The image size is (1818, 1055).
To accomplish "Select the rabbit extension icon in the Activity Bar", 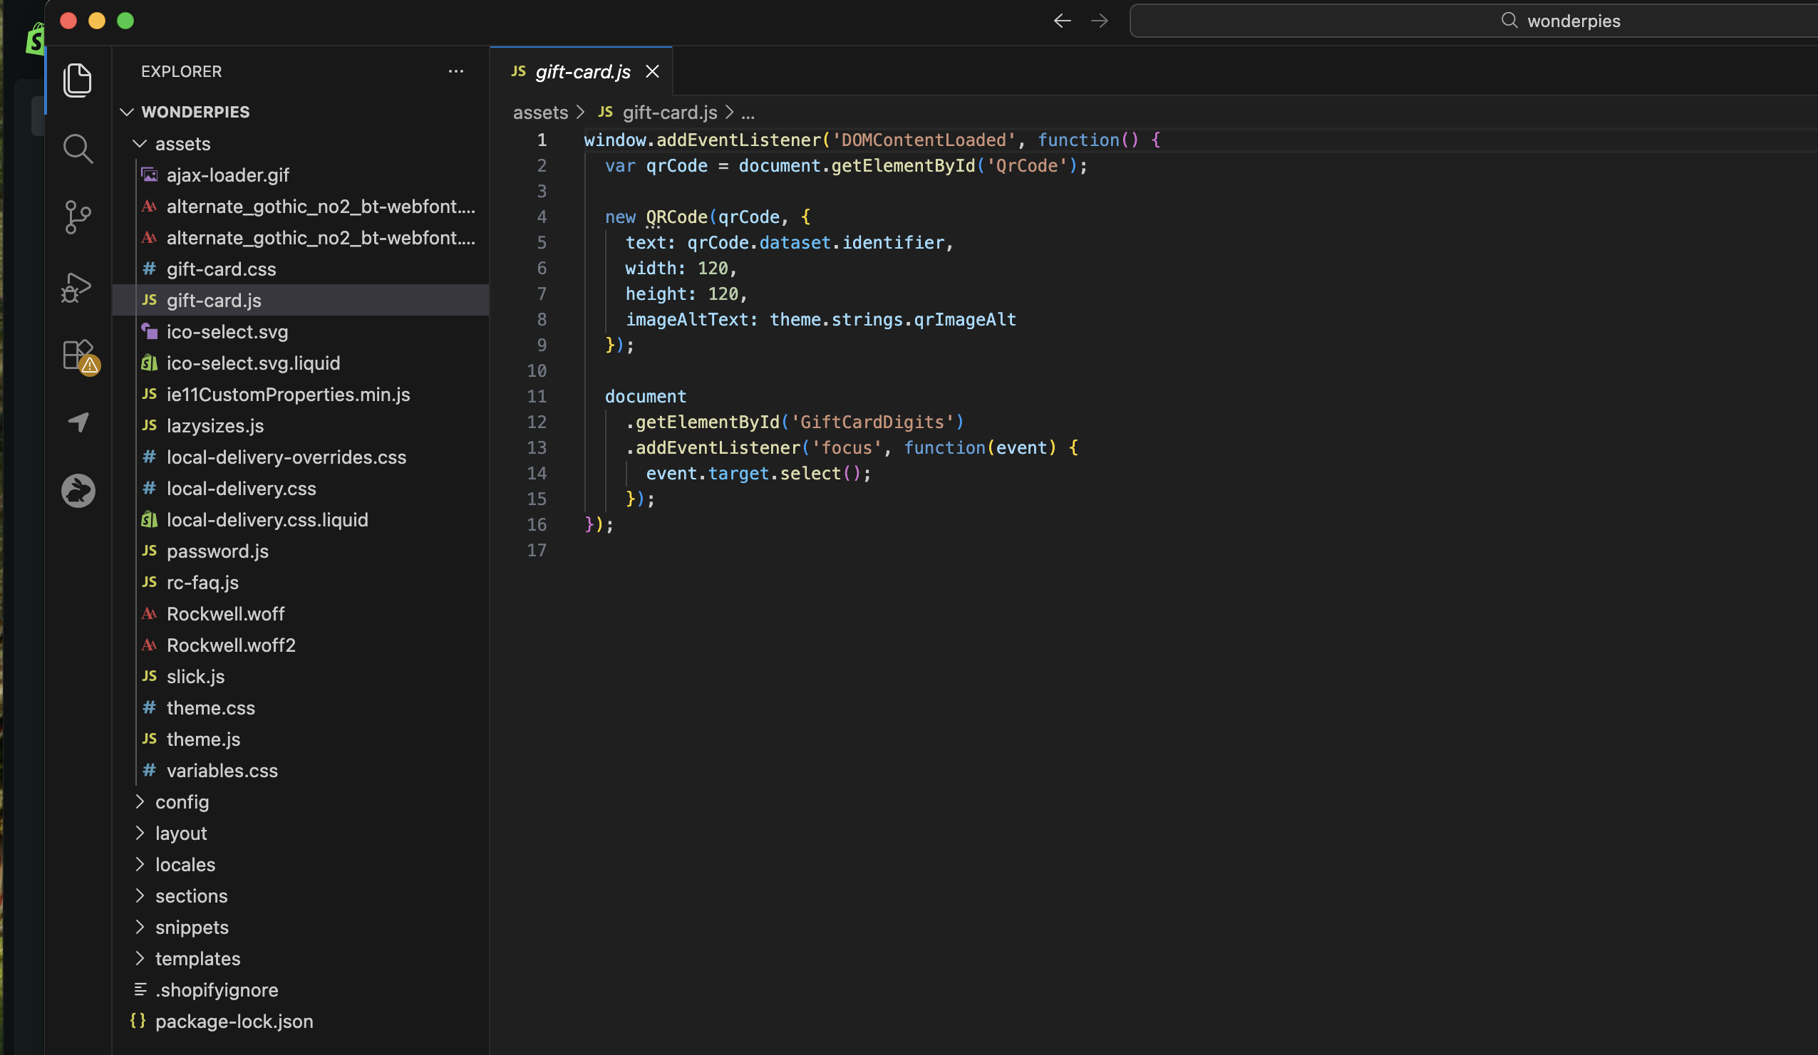I will point(77,490).
